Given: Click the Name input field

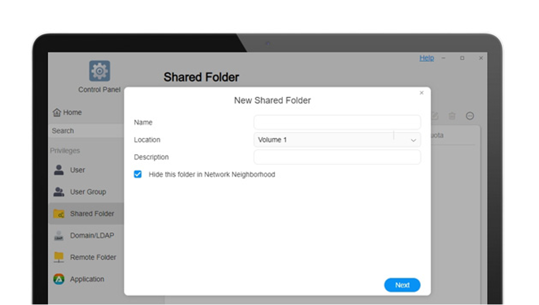Looking at the screenshot, I should pos(337,122).
